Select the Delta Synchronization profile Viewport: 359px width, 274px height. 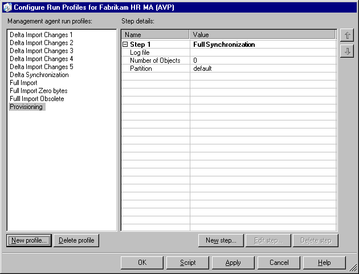point(39,75)
